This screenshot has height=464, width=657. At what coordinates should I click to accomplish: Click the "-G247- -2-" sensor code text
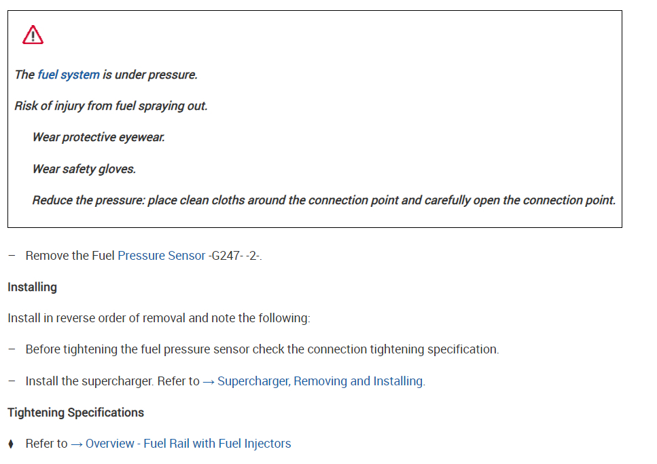tap(234, 256)
